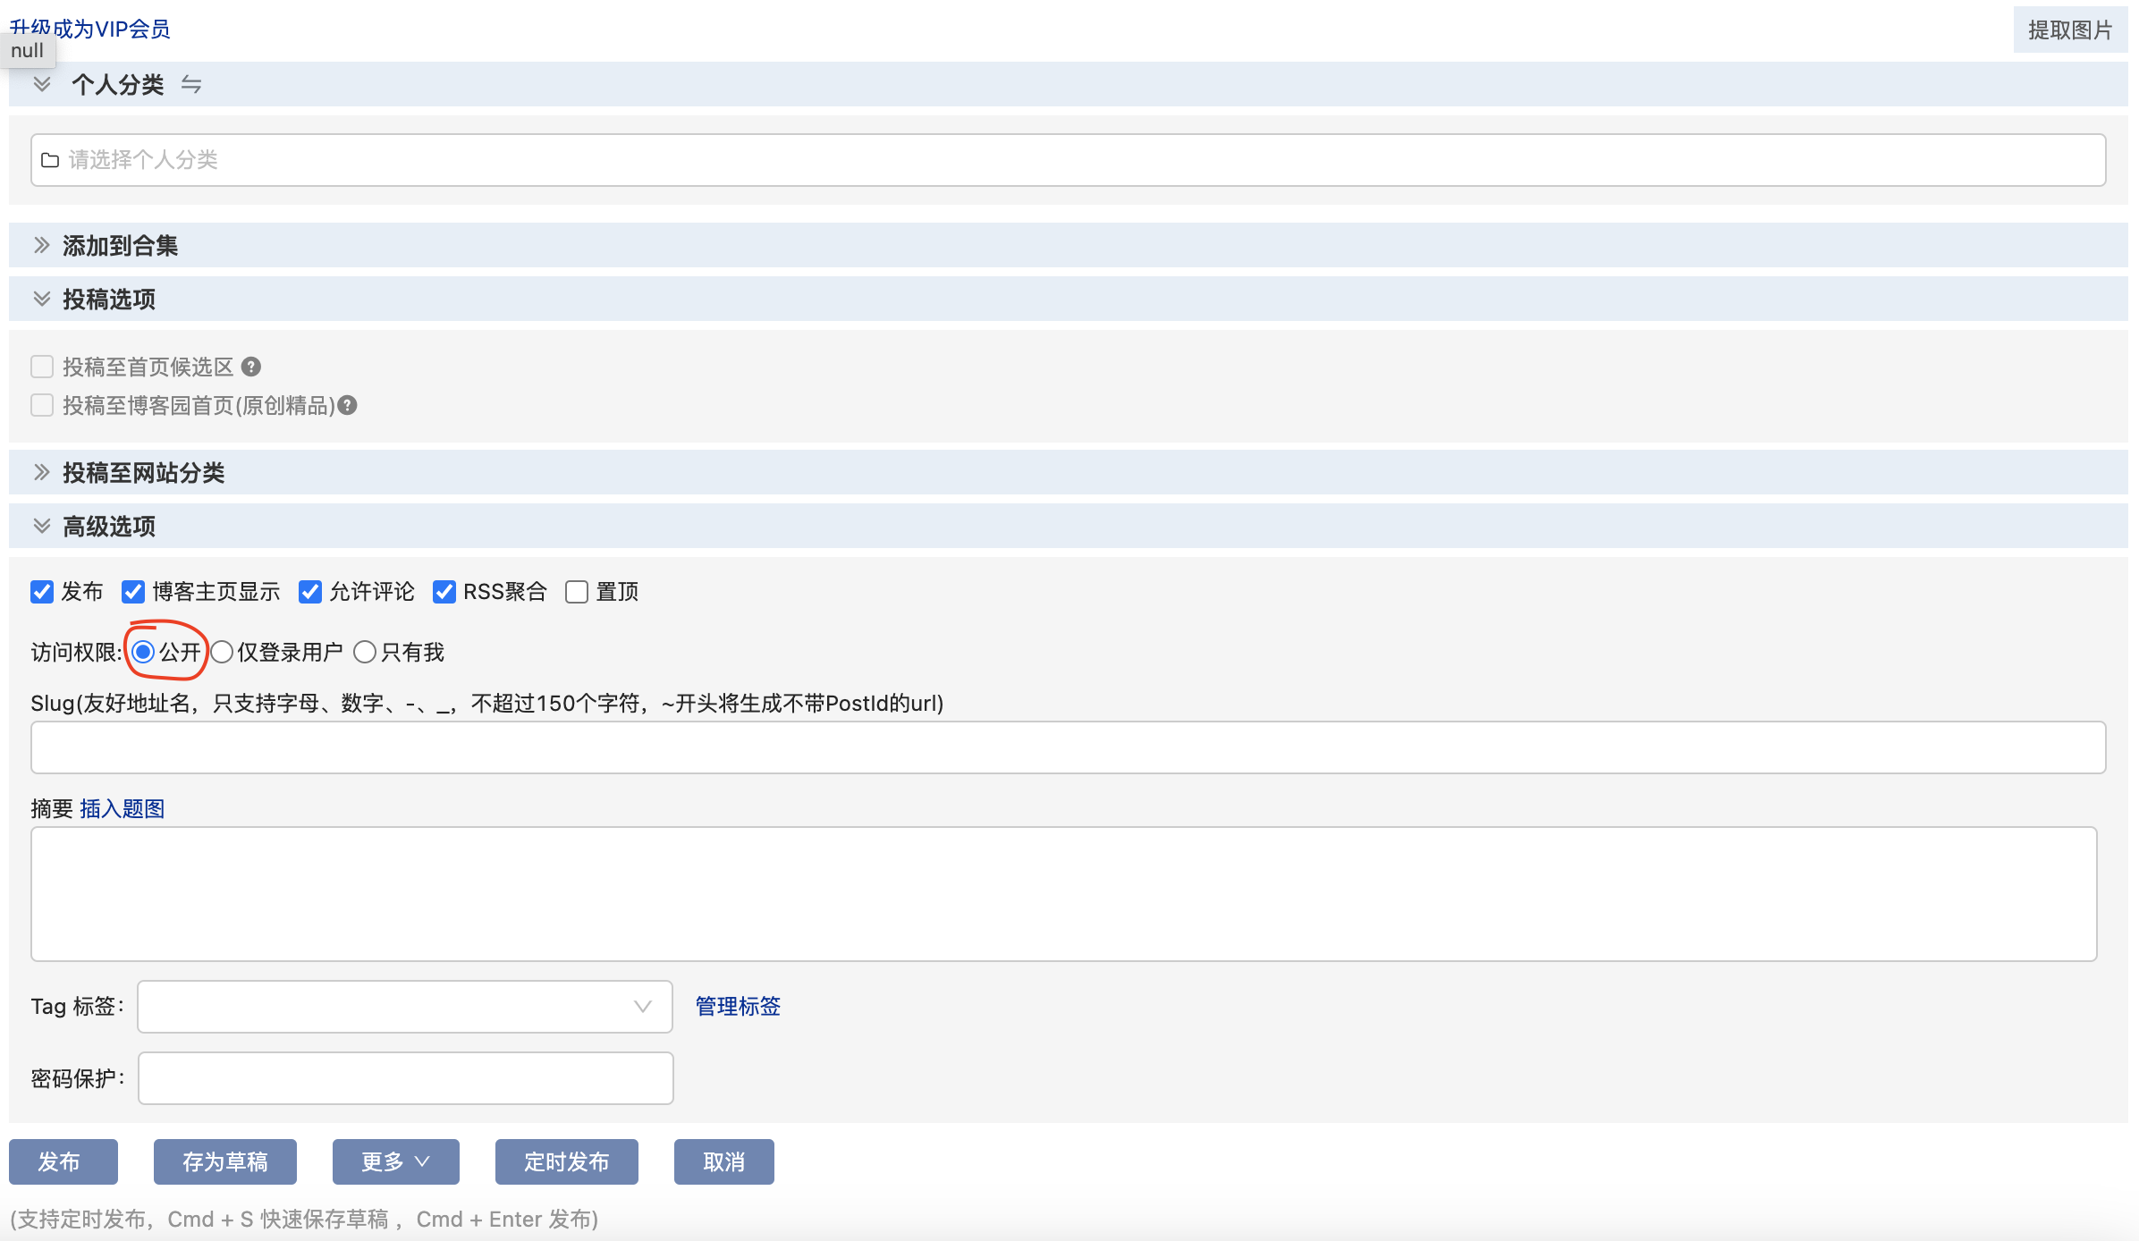Screen dimensions: 2139x1241
Task: Toggle the 博客主页显示 checkbox
Action: tap(133, 592)
